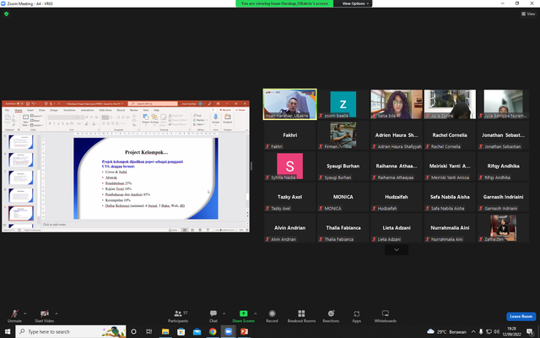Select the Syhilla Nadia participant tile

pyautogui.click(x=290, y=166)
